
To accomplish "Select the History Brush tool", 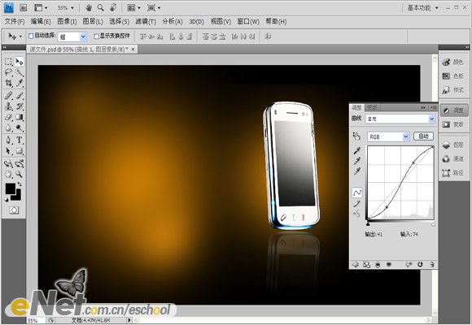I will click(x=20, y=106).
